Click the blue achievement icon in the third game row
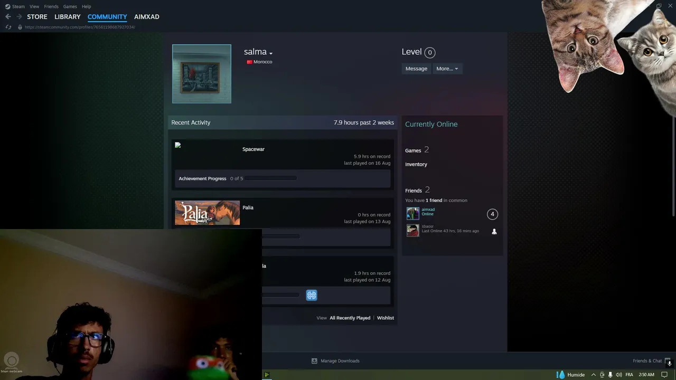The width and height of the screenshot is (676, 380). click(312, 296)
